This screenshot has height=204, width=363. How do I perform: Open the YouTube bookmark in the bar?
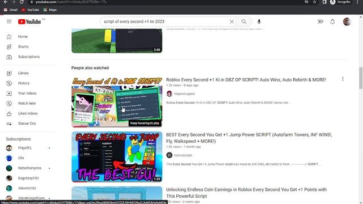coord(30,10)
